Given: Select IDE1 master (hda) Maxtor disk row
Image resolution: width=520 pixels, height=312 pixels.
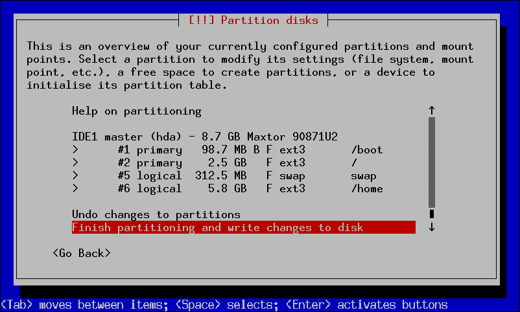Looking at the screenshot, I should coord(205,137).
